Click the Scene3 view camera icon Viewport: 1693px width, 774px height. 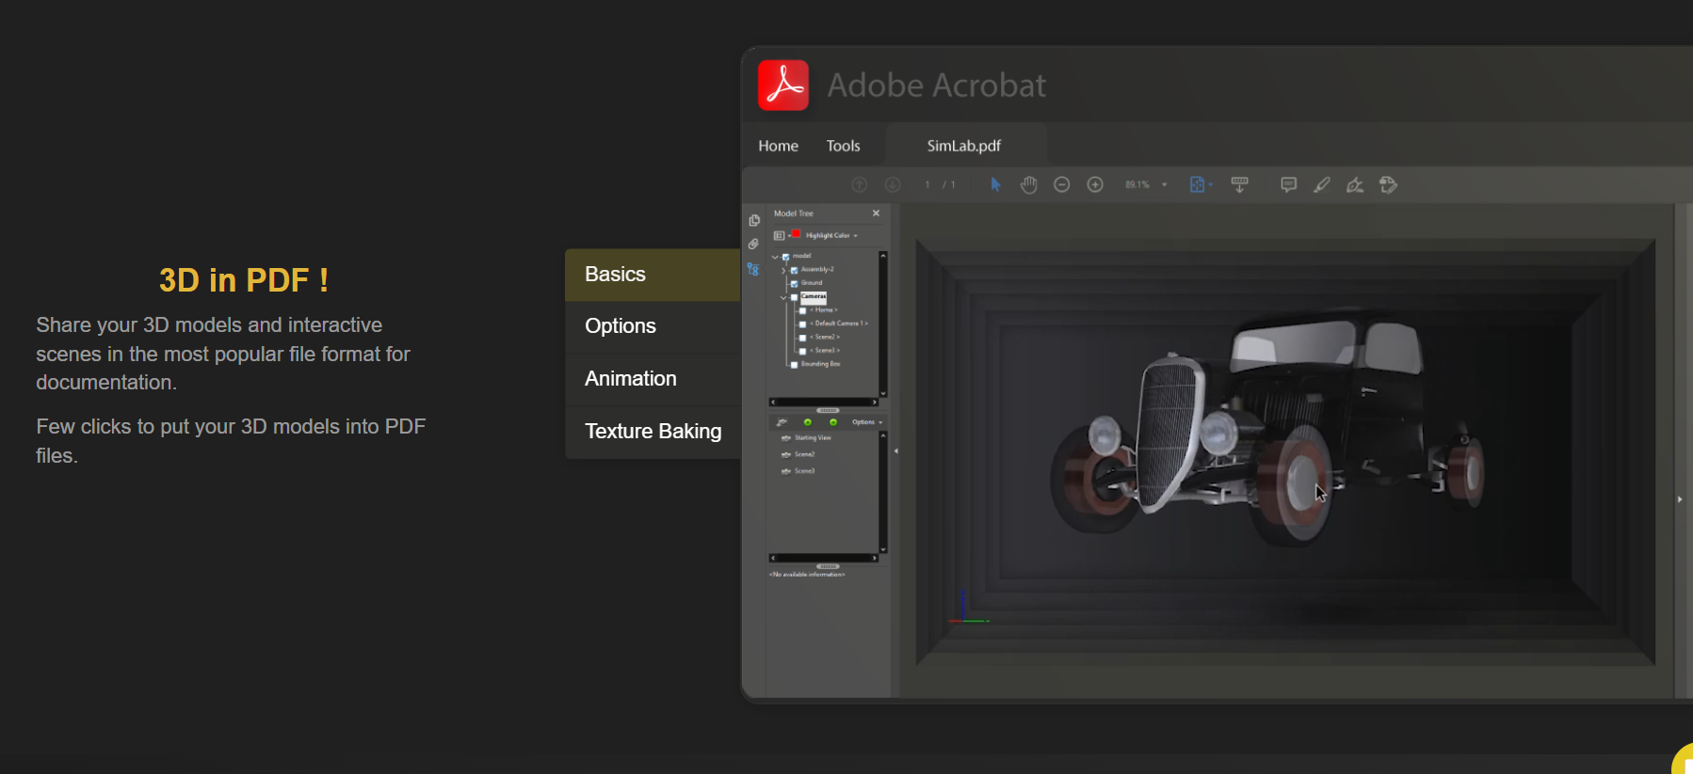pyautogui.click(x=786, y=471)
